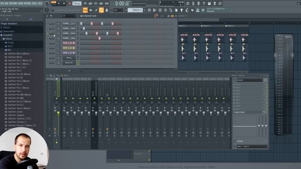Mute the first channel in Channel rack

(48, 24)
